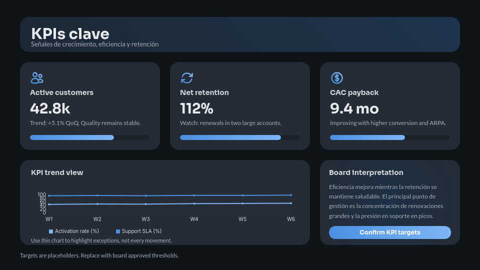Click the Active customers progress bar
Viewport: 480px width, 270px height.
point(90,137)
